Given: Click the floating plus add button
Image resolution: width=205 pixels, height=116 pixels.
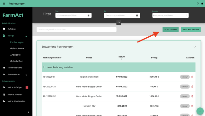Looking at the screenshot, I should coord(200,111).
